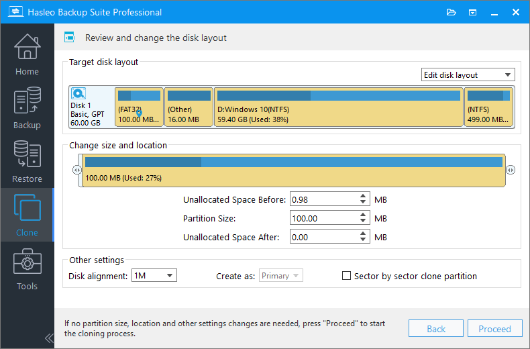Increase Unallocated Space Before value
Screen dimensions: 530x349
(363, 196)
